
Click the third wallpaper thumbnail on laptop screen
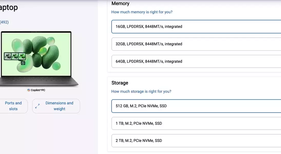22,56
